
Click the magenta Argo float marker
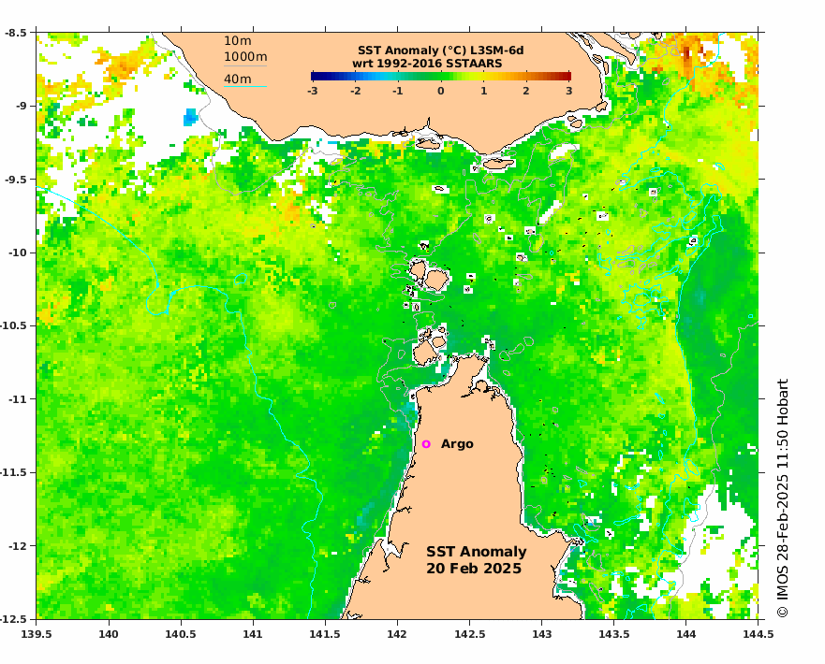pos(426,444)
